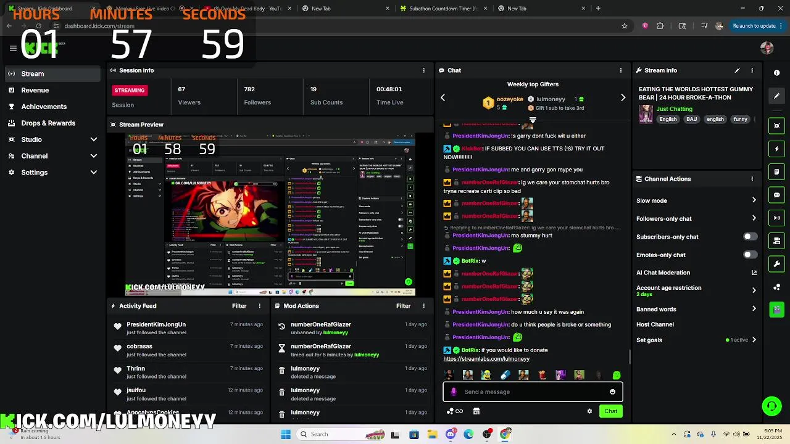This screenshot has width=790, height=444.
Task: Open Channel Actions options menu
Action: [752, 179]
